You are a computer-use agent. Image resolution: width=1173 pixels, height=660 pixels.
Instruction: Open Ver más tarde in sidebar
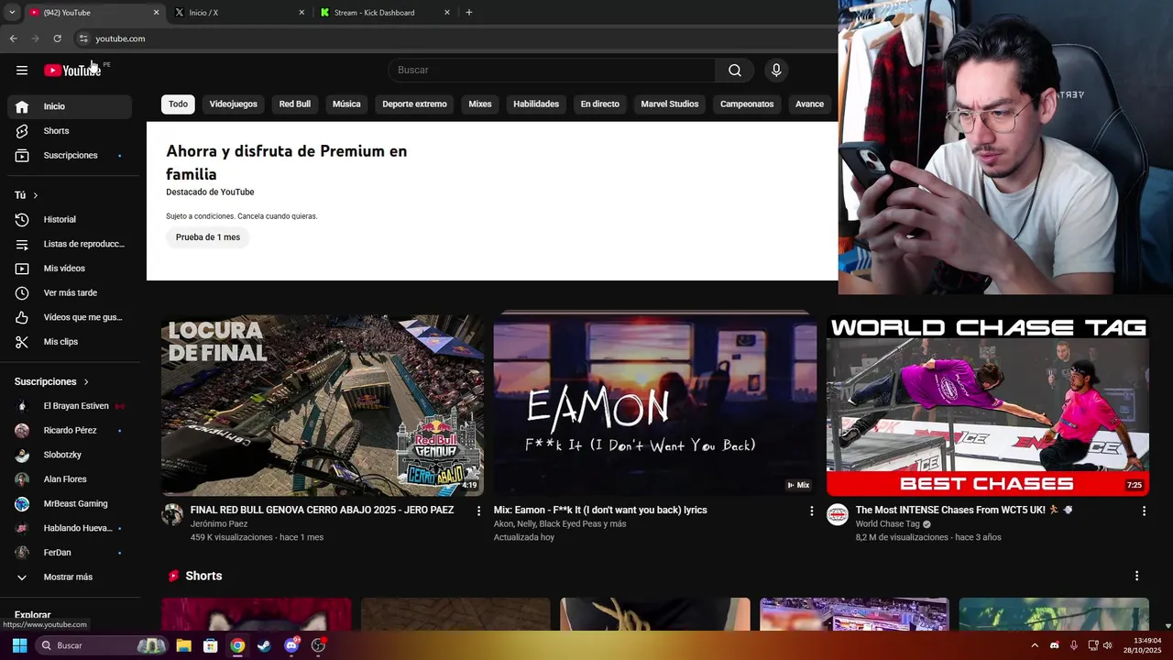(70, 292)
